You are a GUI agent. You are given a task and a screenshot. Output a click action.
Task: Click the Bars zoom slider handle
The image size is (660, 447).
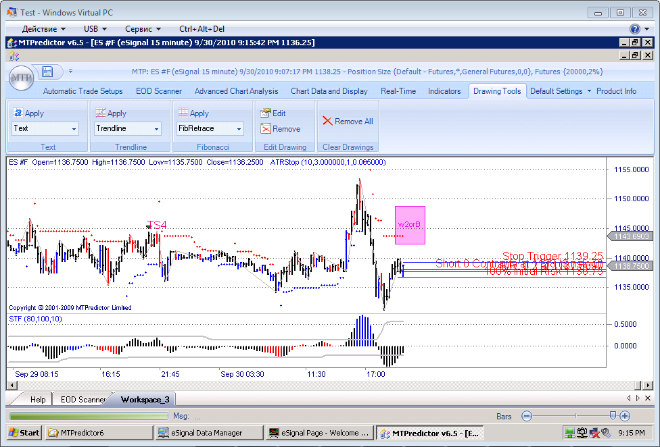[x=613, y=416]
